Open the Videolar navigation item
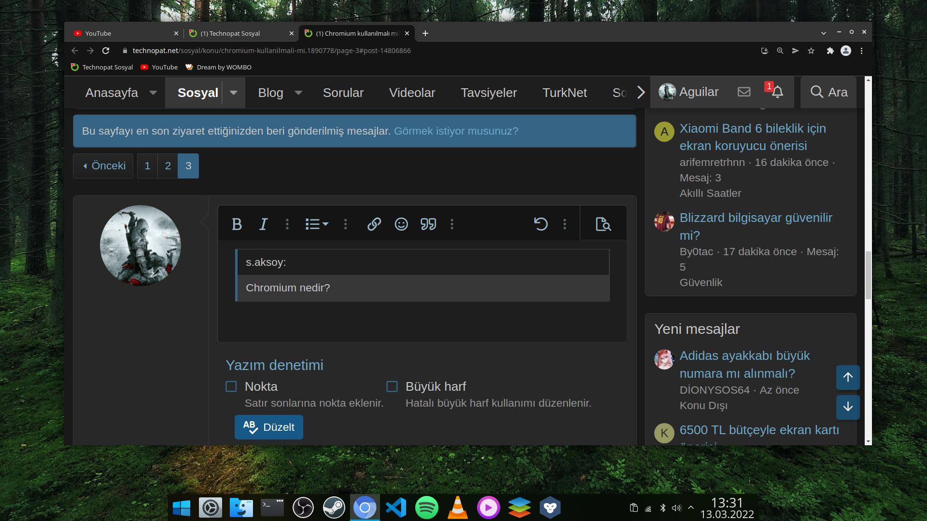This screenshot has height=521, width=927. pos(412,93)
